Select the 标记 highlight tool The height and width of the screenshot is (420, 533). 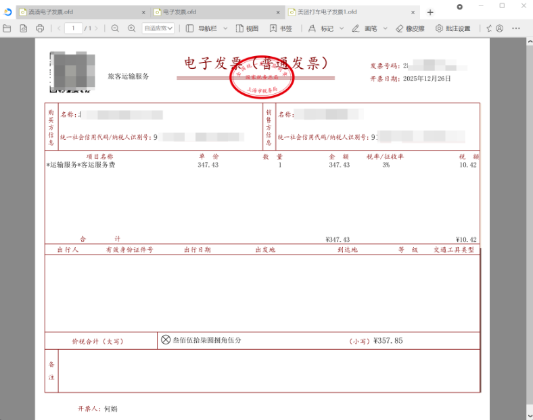coord(321,28)
